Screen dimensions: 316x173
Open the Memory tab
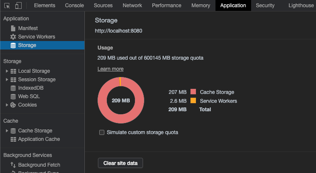[x=201, y=5]
